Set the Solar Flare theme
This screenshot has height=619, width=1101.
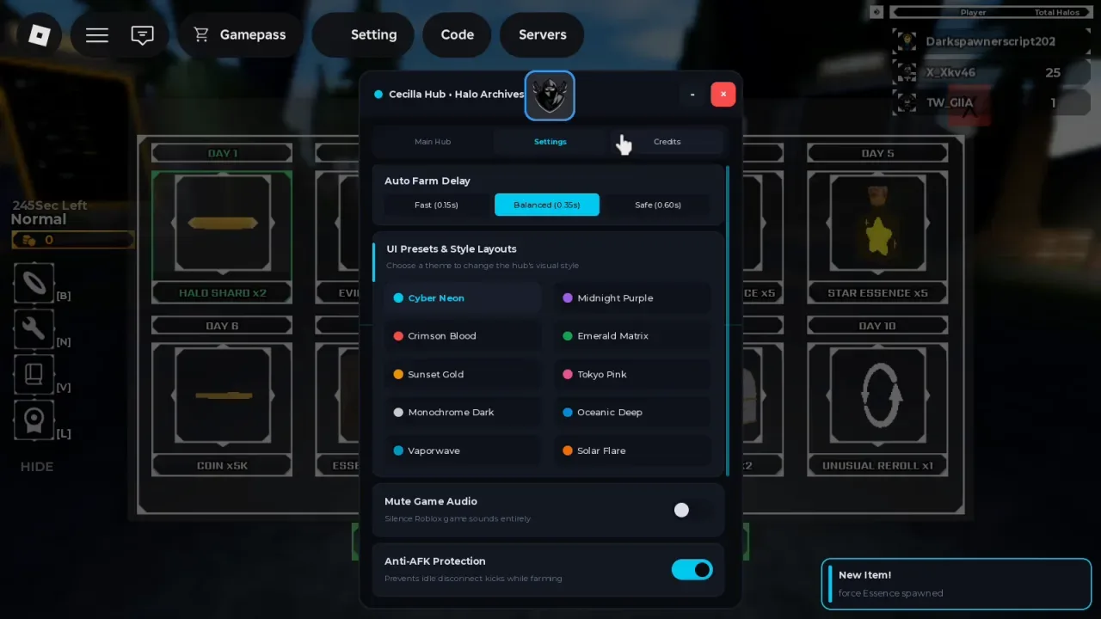[632, 450]
